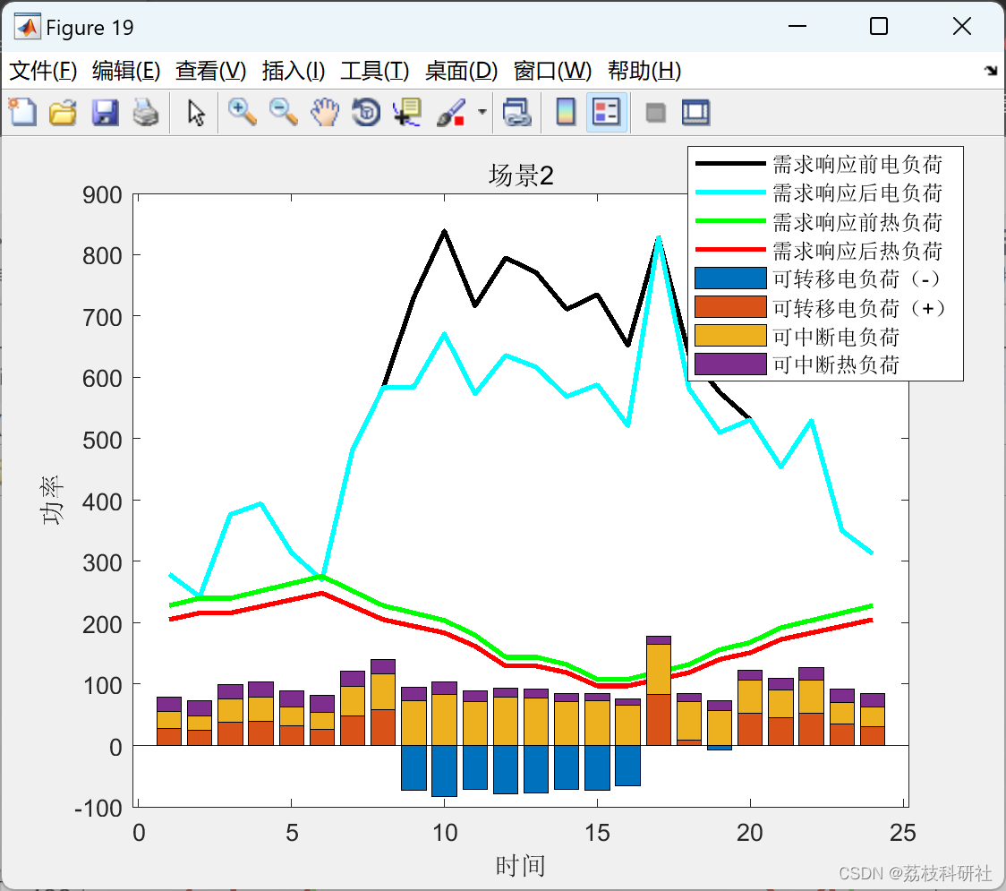Click the black legend line sample
The width and height of the screenshot is (1006, 891).
coord(730,164)
